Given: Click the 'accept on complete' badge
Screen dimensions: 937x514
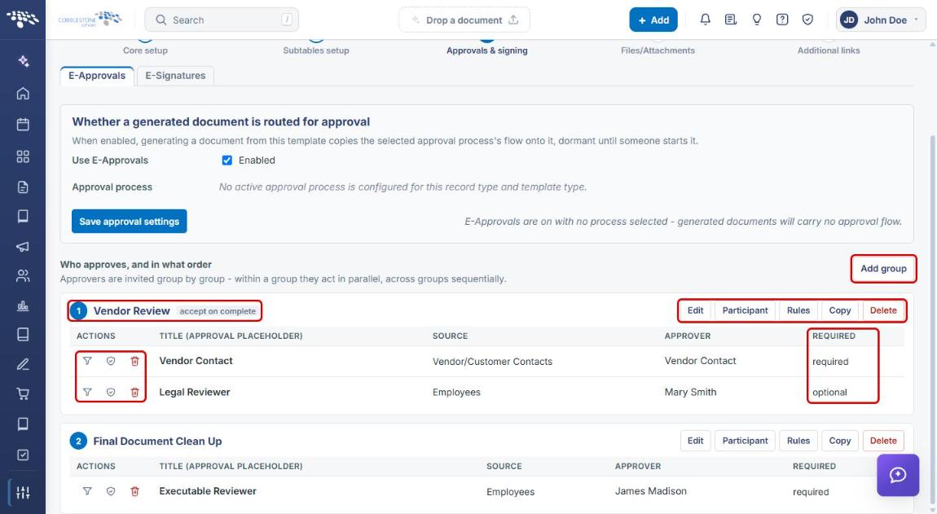Looking at the screenshot, I should pos(218,311).
